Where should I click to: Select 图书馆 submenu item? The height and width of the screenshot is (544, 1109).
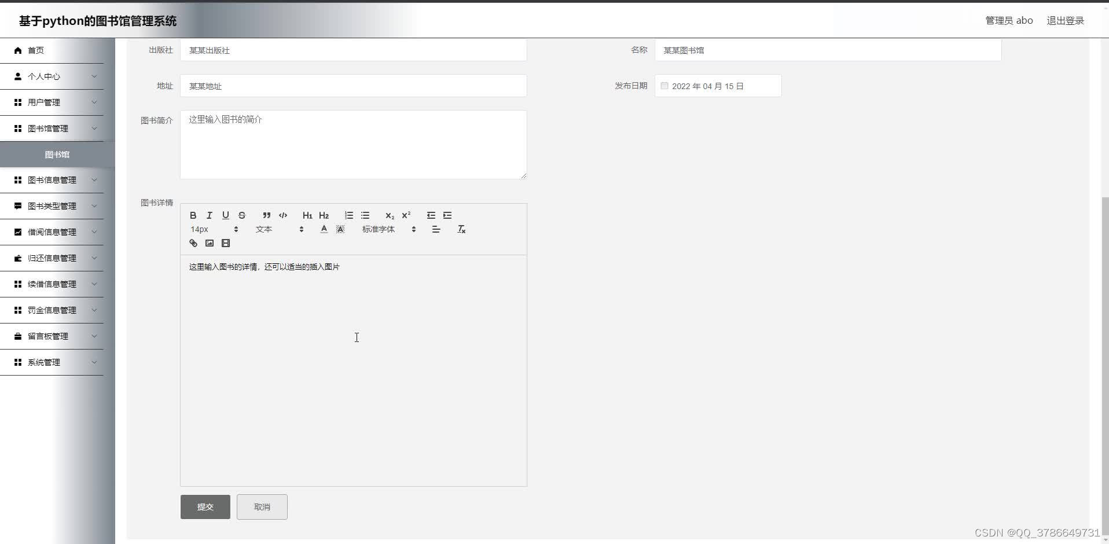coord(57,155)
